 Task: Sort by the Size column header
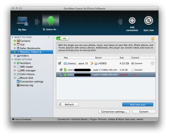click(125, 58)
